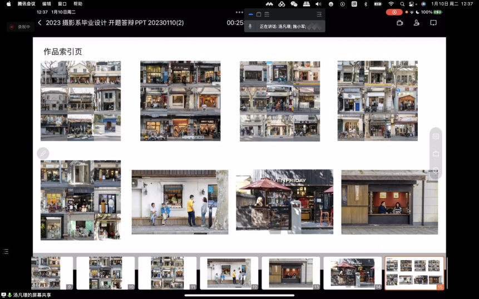Expand the speaker panel options menu
Image resolution: width=479 pixels, height=299 pixels.
pos(319,14)
